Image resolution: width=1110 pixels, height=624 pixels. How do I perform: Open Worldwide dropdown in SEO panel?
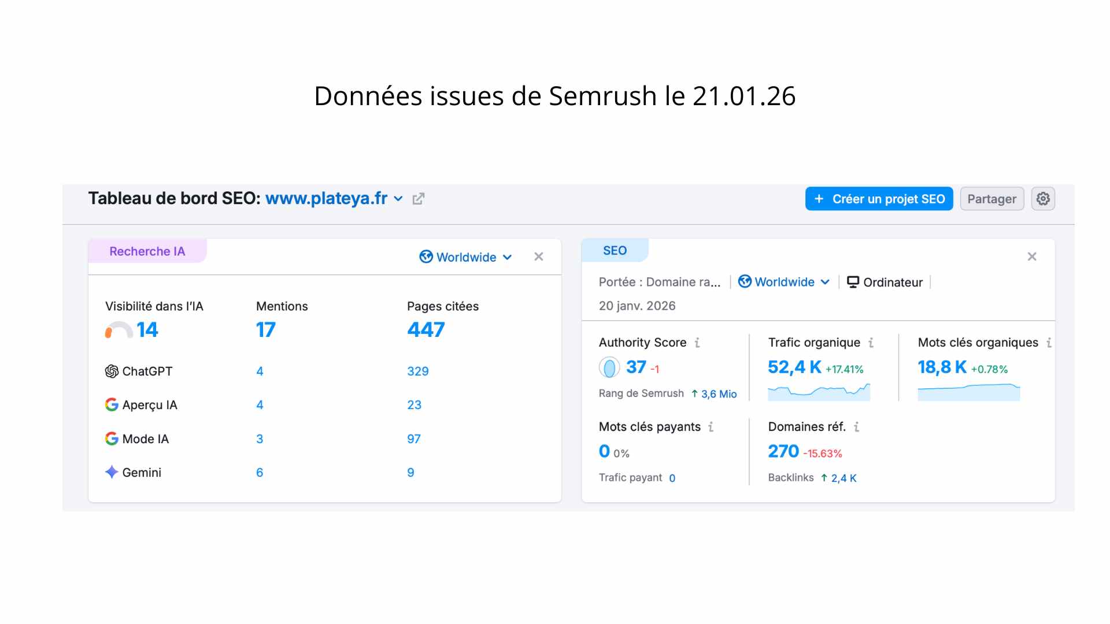coord(784,282)
